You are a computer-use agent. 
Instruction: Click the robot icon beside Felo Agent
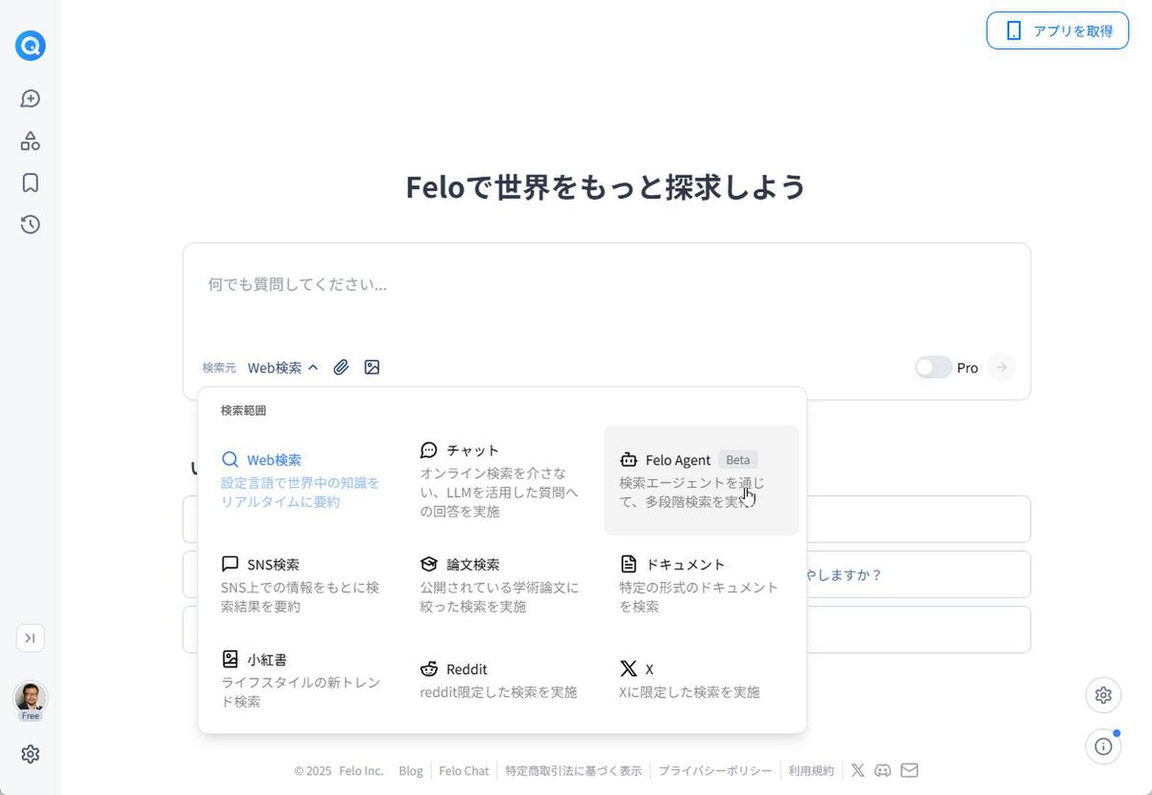pos(629,460)
